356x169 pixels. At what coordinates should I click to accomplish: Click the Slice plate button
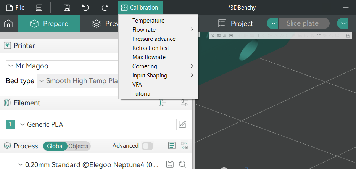[303, 23]
